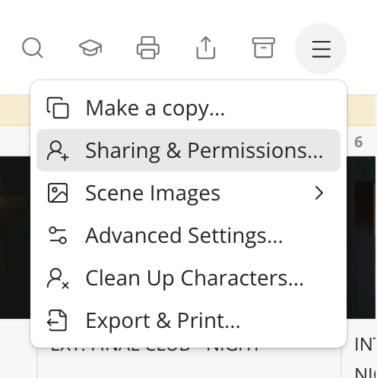Select Export & Print… menu item
Image resolution: width=377 pixels, height=378 pixels.
click(x=188, y=320)
